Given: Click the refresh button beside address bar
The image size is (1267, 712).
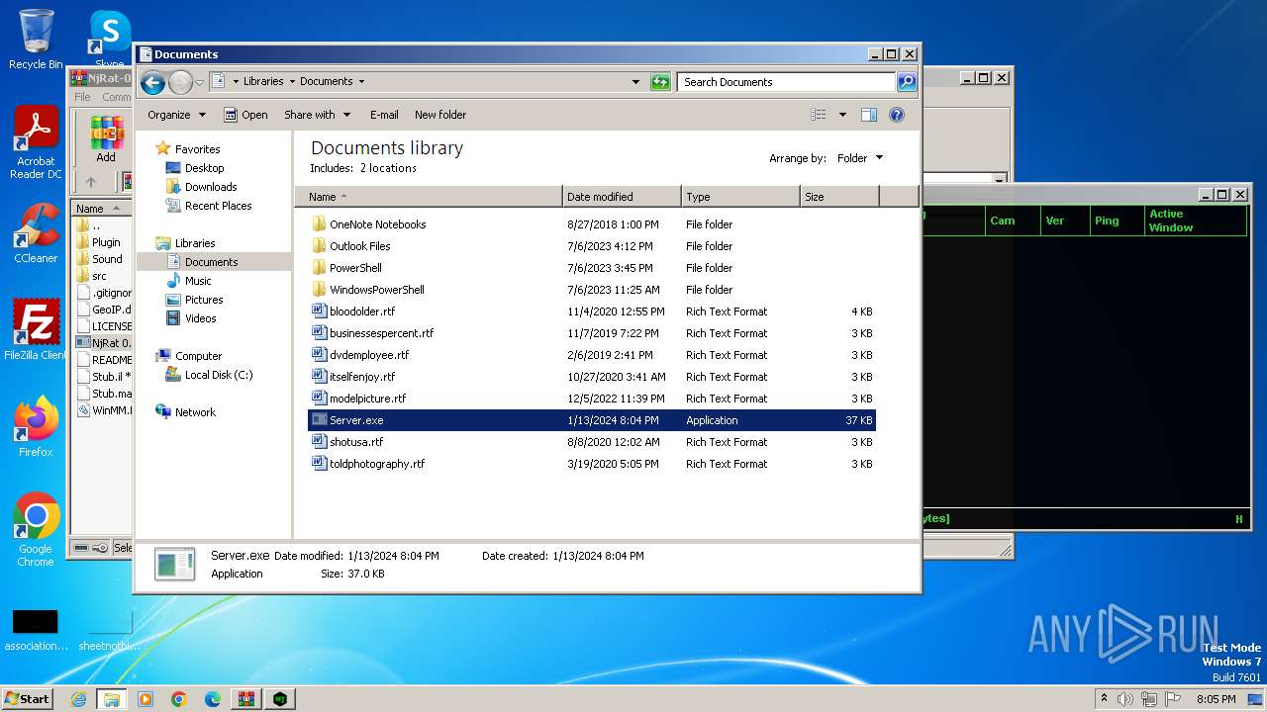Looking at the screenshot, I should (x=660, y=82).
